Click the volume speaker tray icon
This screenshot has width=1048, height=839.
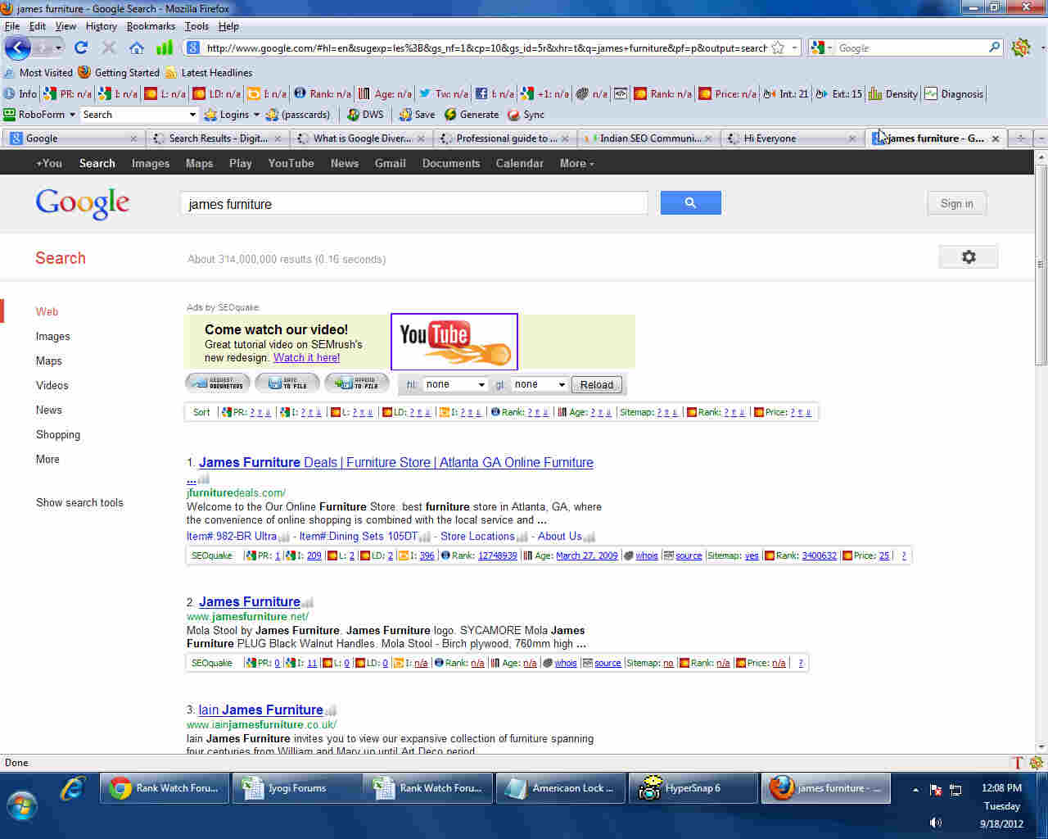tap(936, 823)
